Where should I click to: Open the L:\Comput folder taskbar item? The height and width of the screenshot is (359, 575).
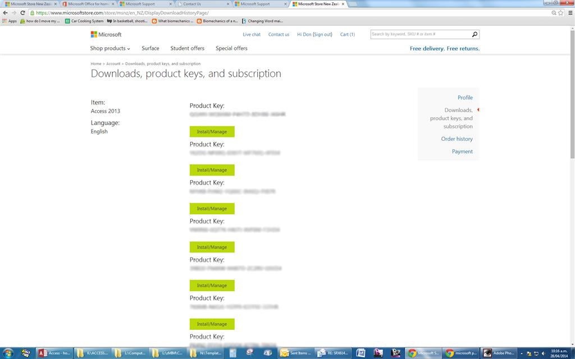coord(130,353)
